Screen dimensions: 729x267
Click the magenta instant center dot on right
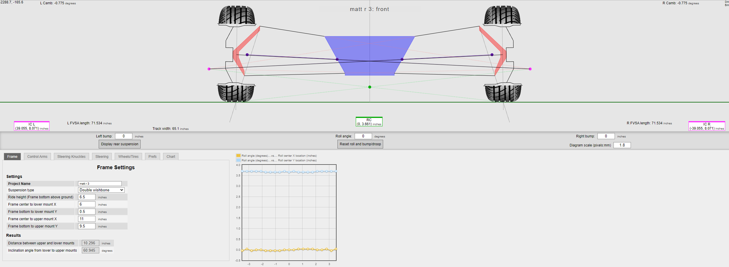click(530, 69)
